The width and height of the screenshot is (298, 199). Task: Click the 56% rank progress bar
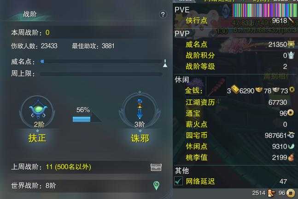click(82, 119)
